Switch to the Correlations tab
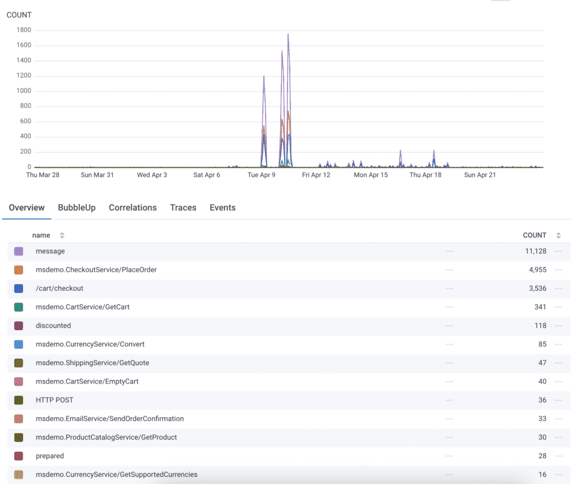 pyautogui.click(x=133, y=208)
